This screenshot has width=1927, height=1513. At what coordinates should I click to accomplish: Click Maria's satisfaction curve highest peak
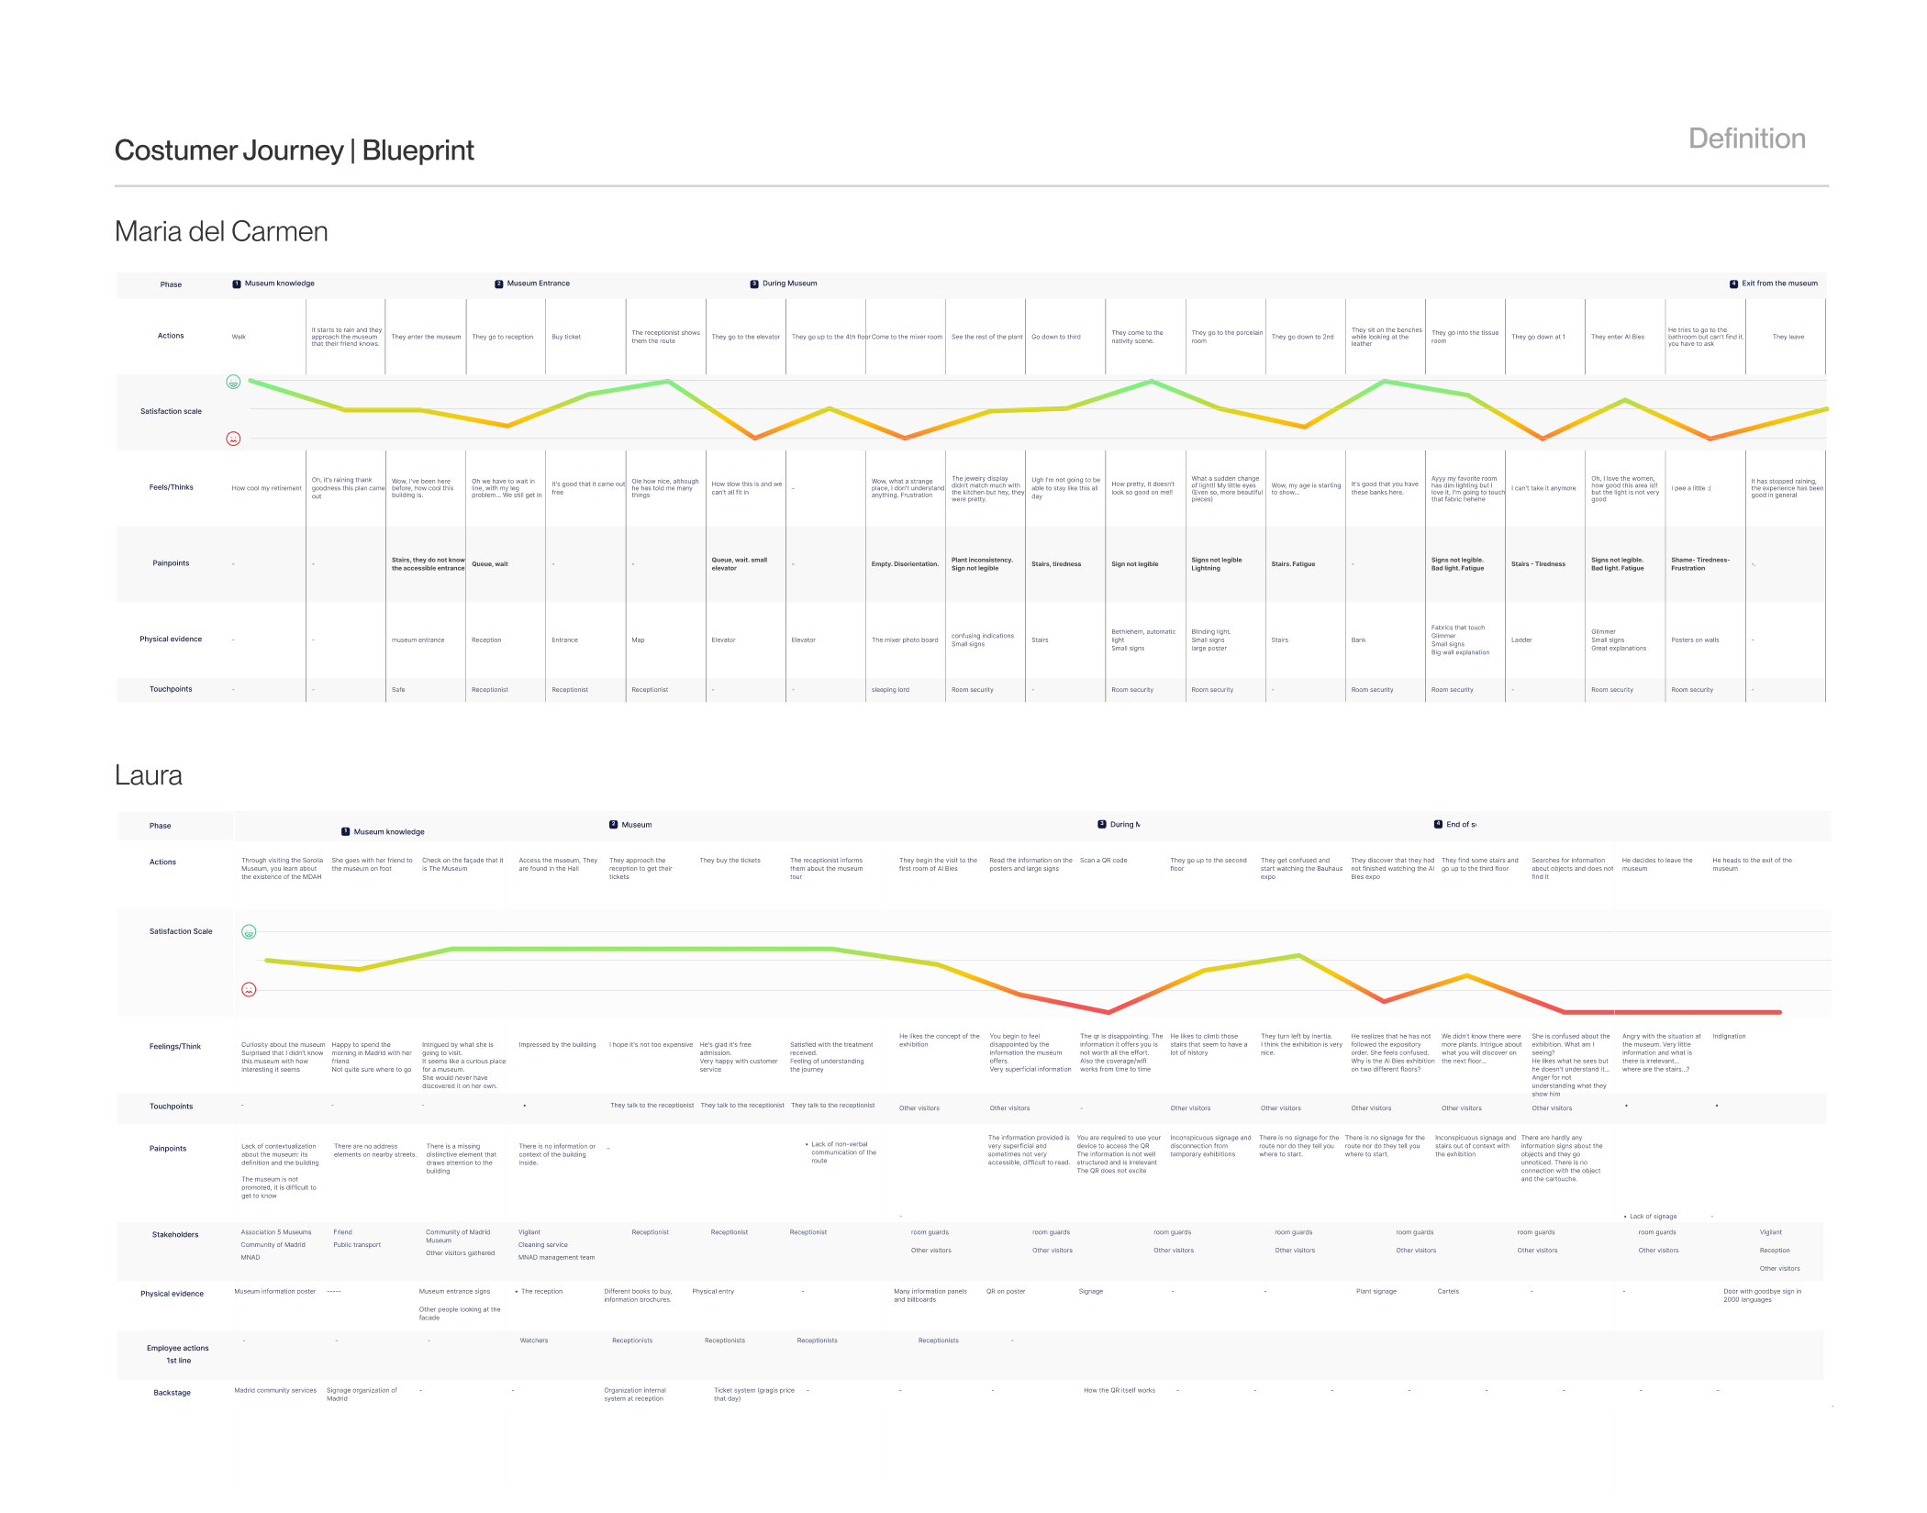tap(667, 379)
